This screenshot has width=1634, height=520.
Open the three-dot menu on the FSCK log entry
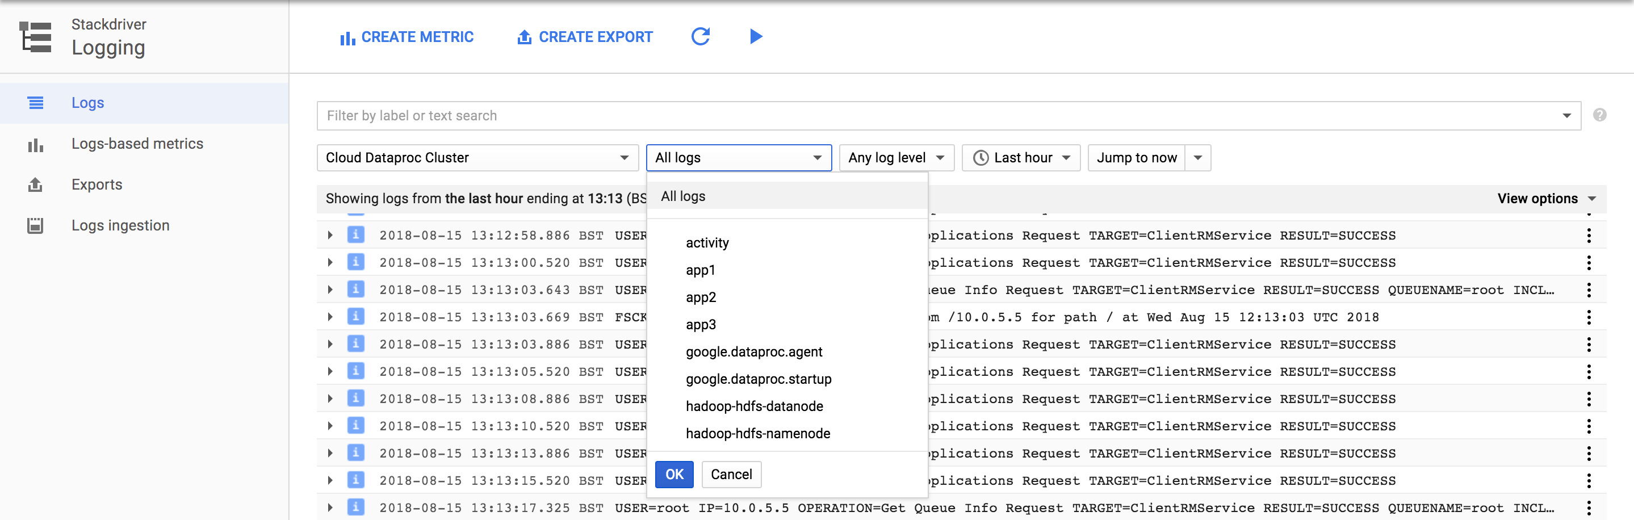(x=1589, y=316)
